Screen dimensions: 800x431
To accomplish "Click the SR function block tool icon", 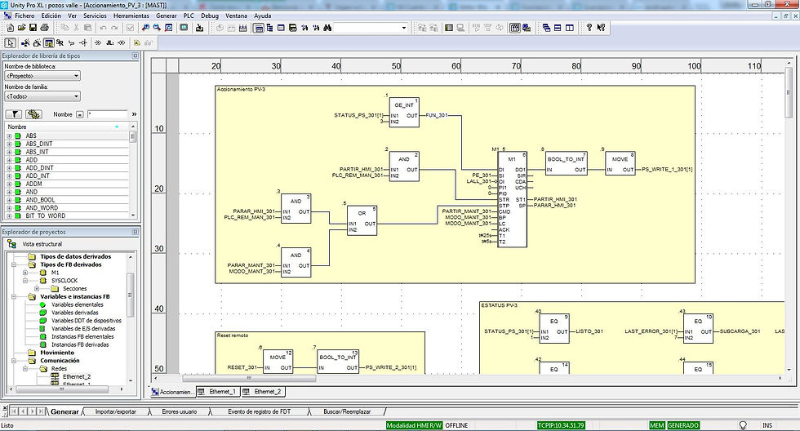I will tap(60, 42).
